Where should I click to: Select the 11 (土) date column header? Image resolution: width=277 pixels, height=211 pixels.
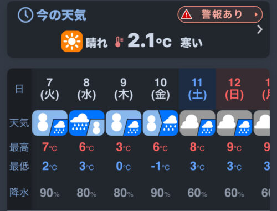[x=197, y=89]
